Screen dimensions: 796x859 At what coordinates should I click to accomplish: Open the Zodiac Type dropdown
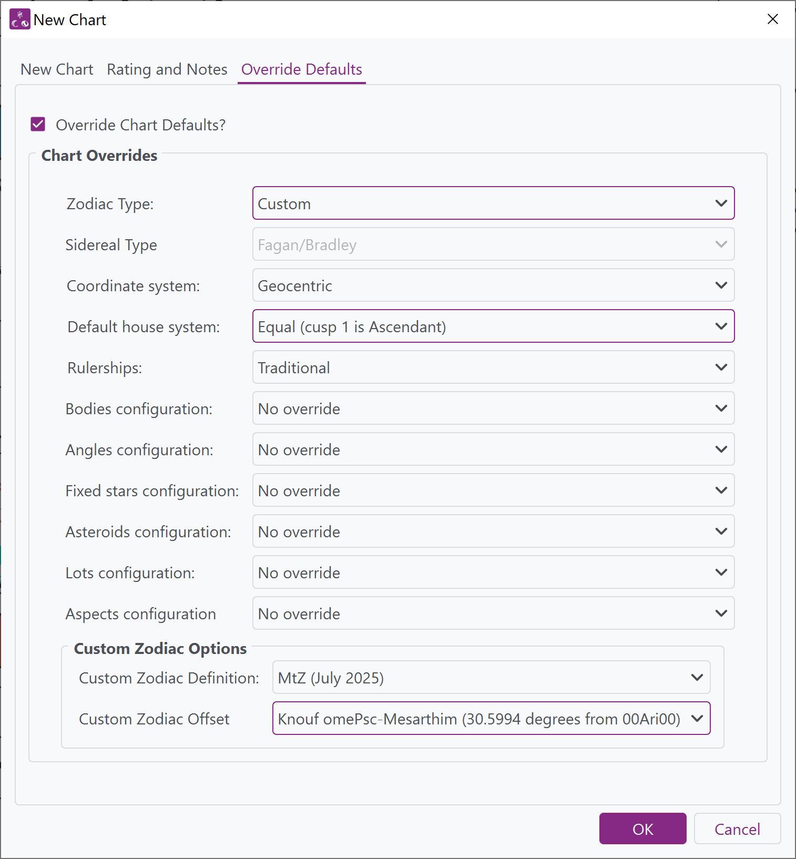(x=493, y=203)
